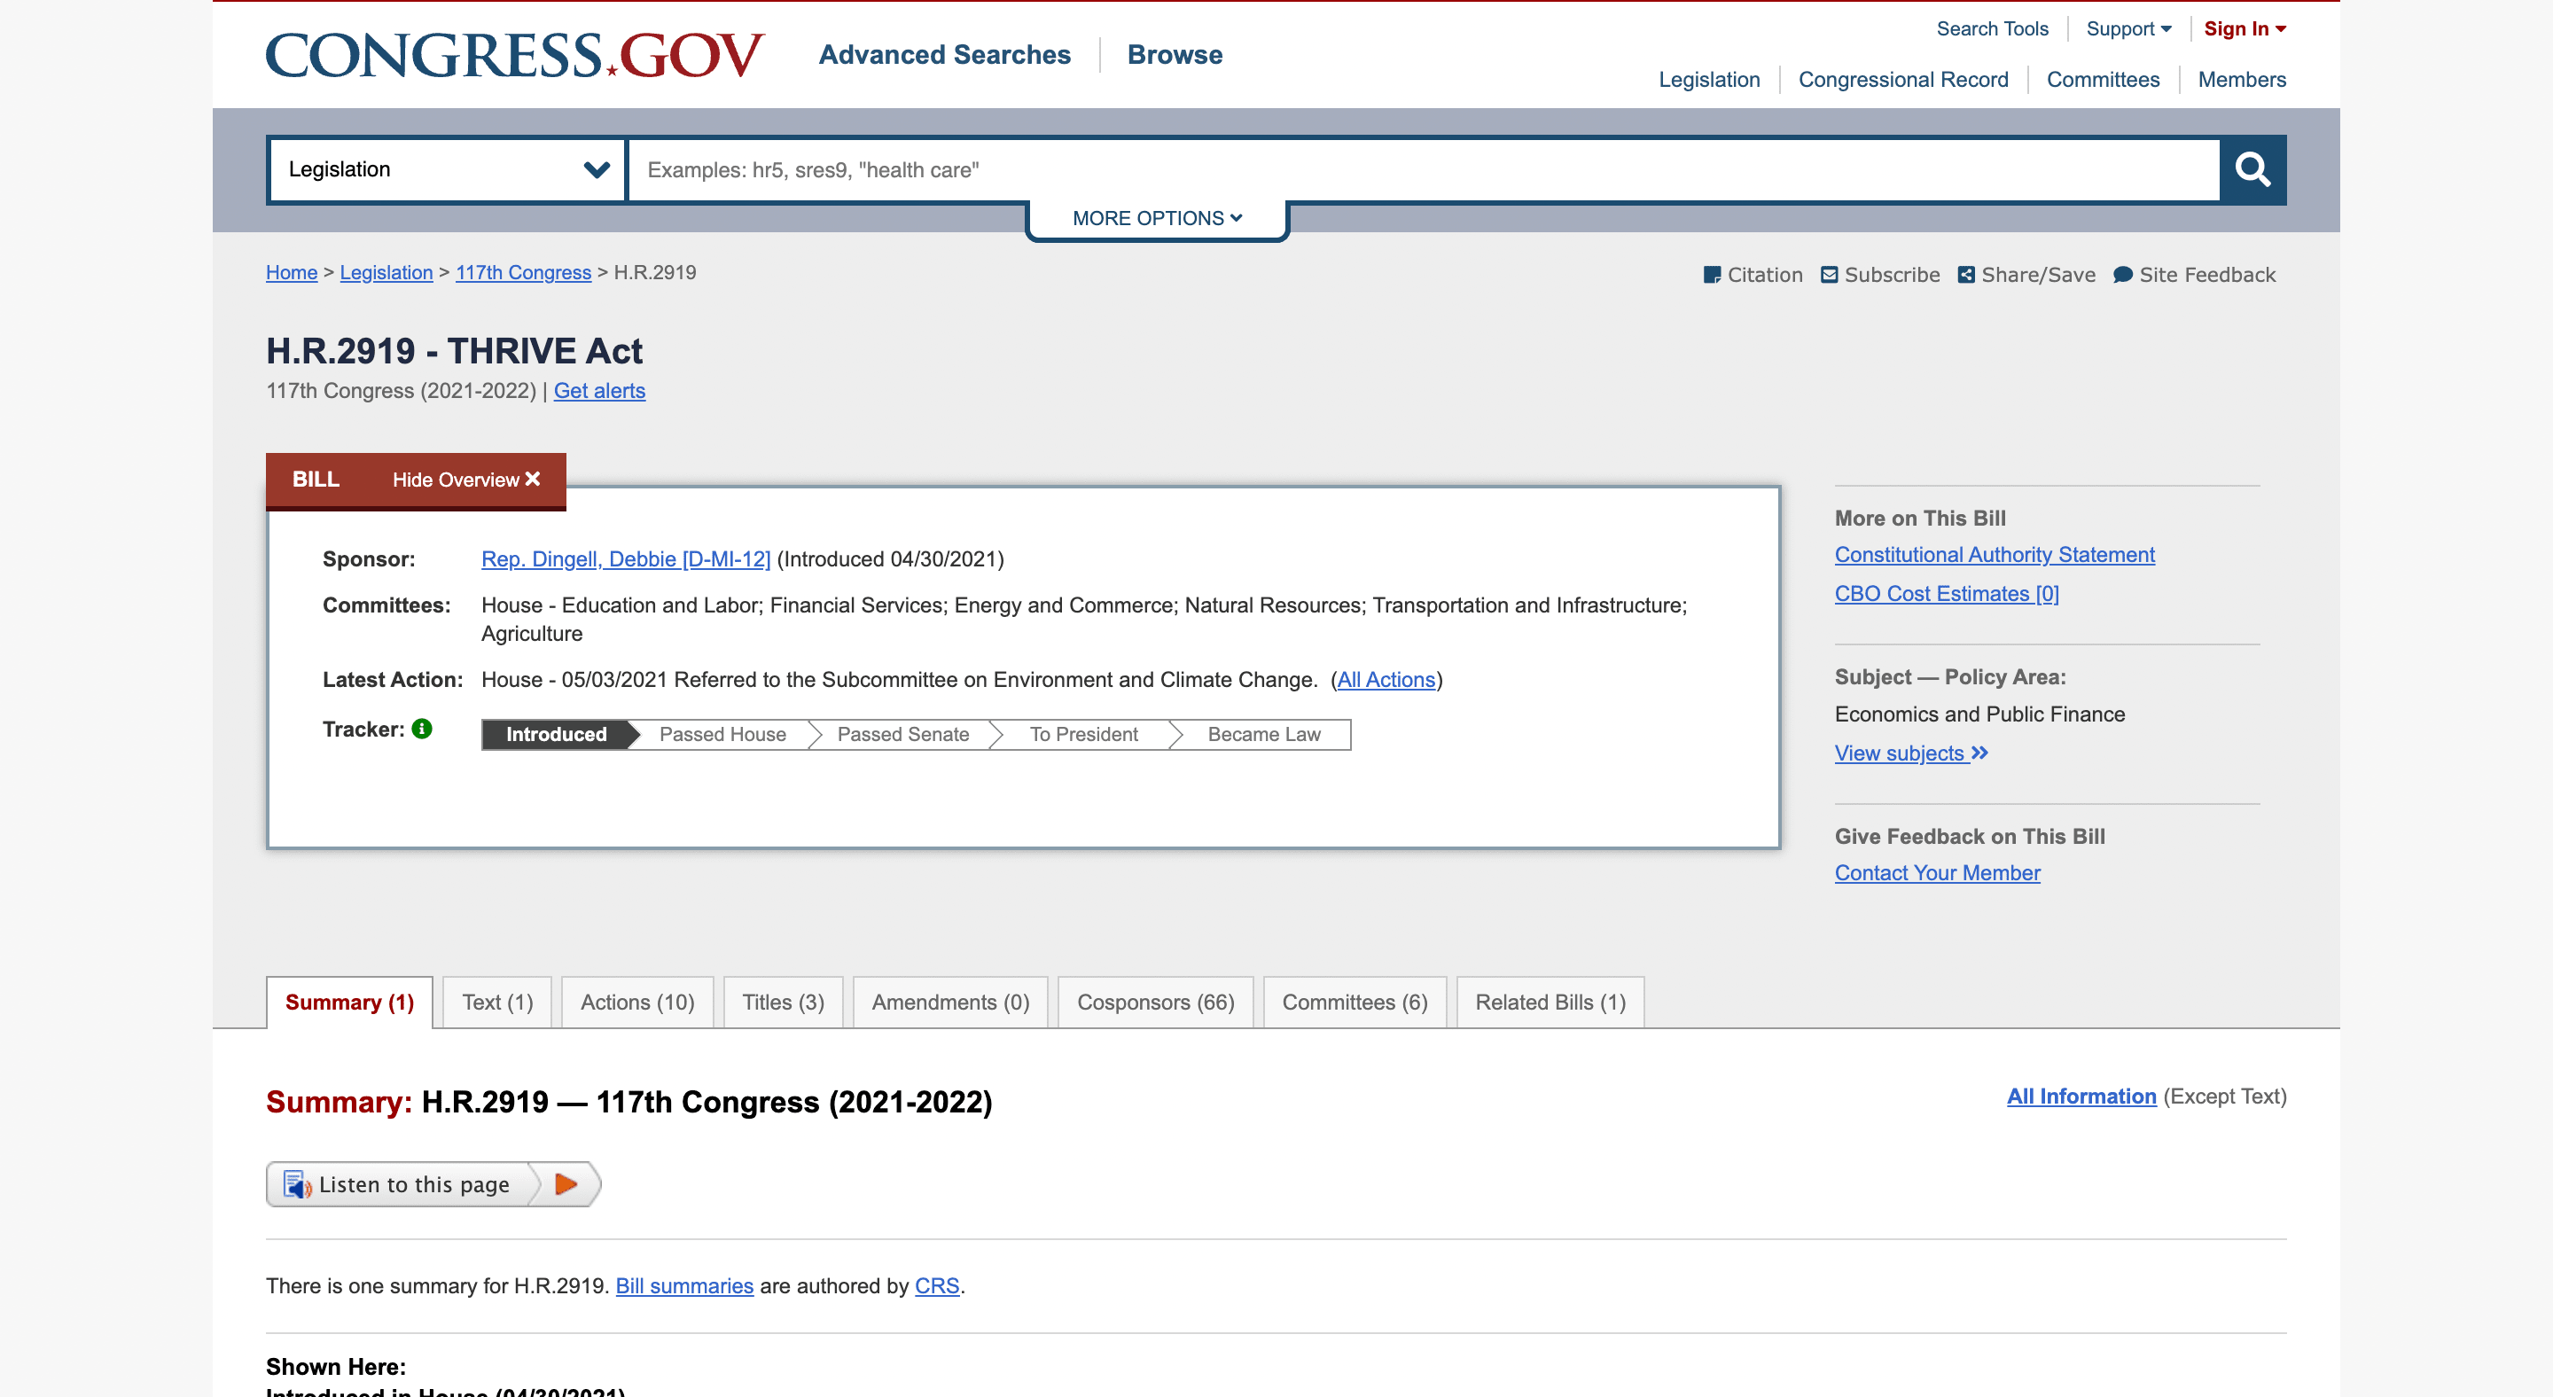Switch to the Titles (3) tab
2553x1397 pixels.
click(x=783, y=1002)
